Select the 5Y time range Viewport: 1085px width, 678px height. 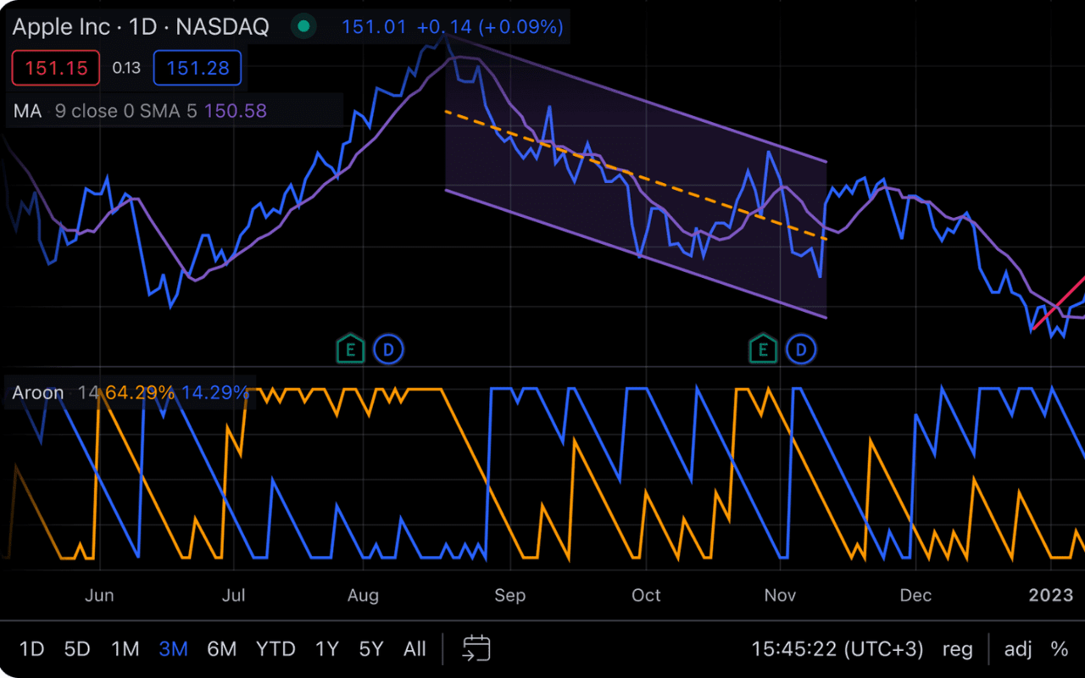(371, 649)
